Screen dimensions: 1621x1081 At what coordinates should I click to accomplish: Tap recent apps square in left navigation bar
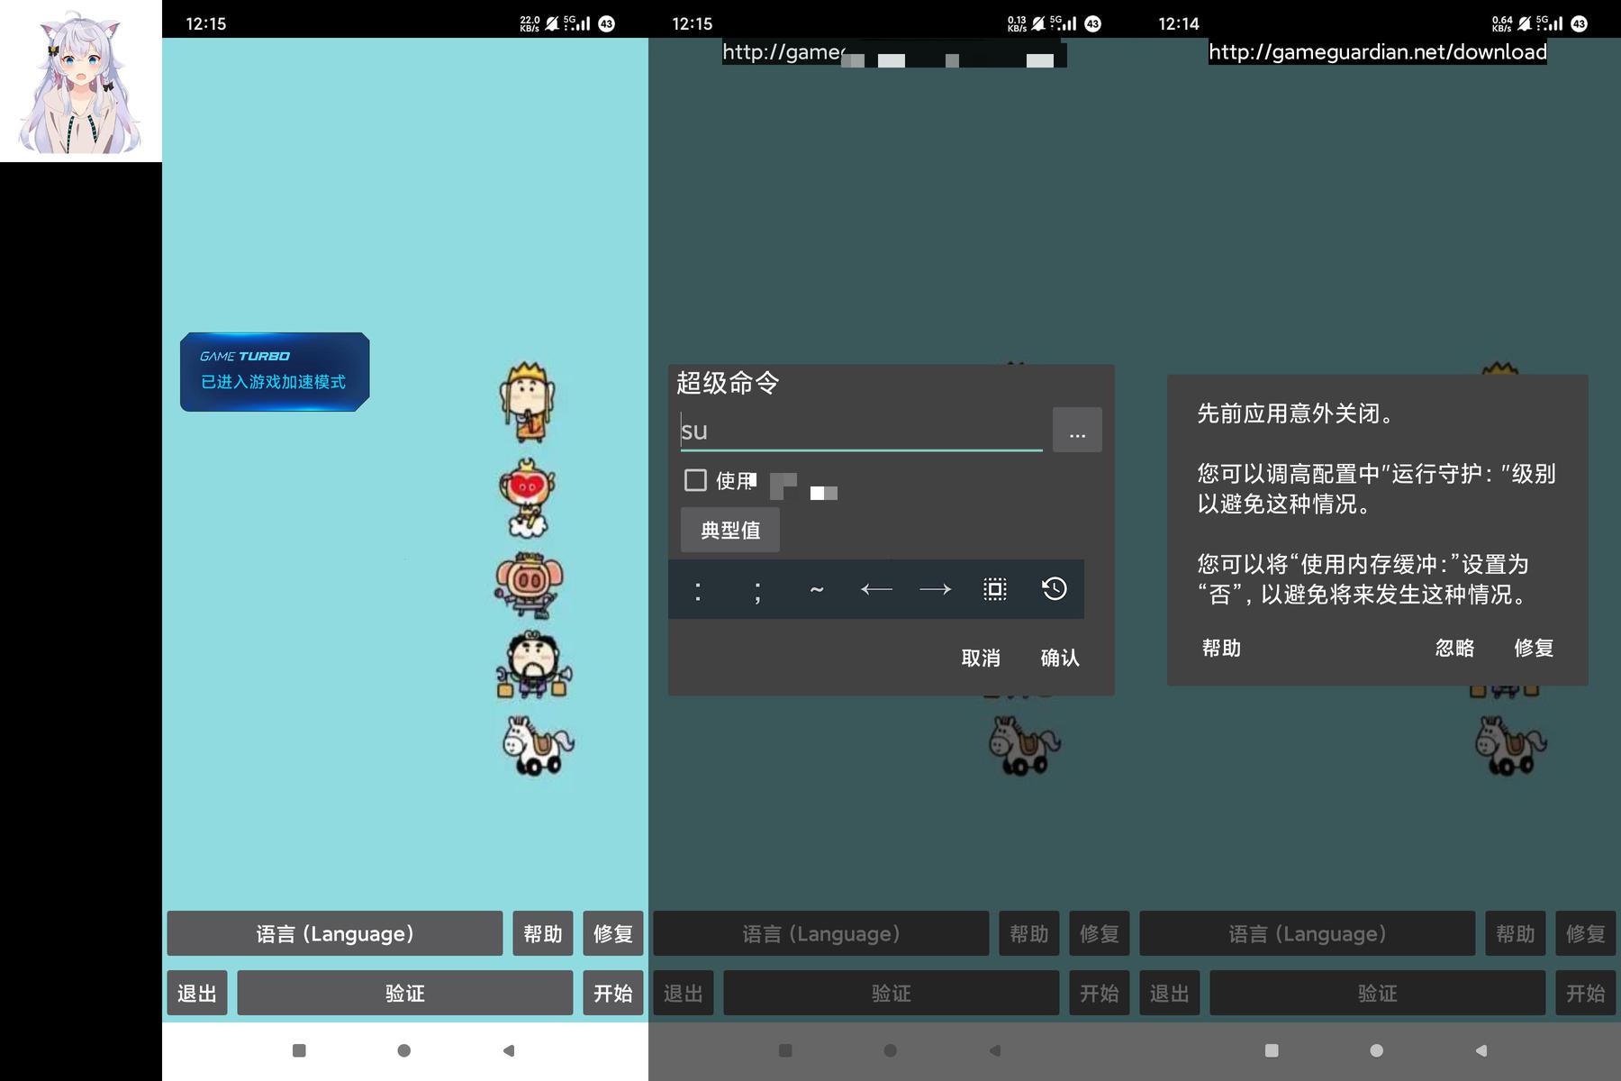coord(300,1050)
